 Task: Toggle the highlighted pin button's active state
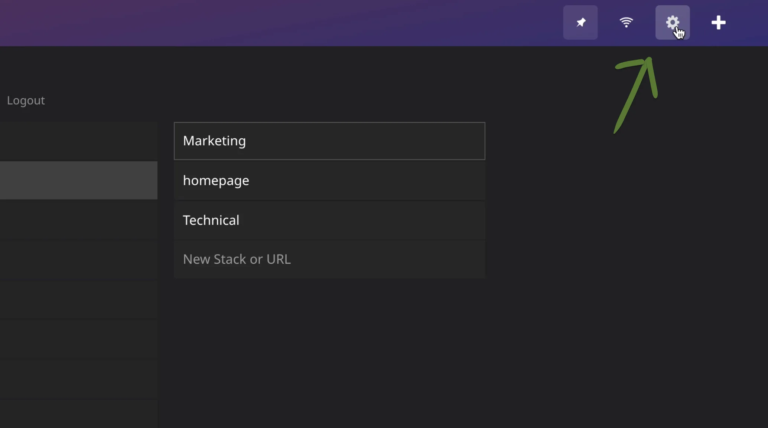(580, 22)
